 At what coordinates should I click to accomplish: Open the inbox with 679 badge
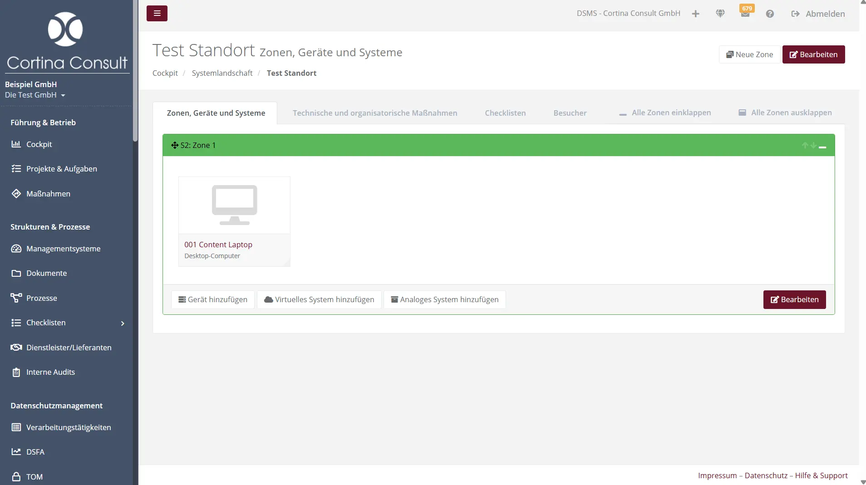click(745, 14)
